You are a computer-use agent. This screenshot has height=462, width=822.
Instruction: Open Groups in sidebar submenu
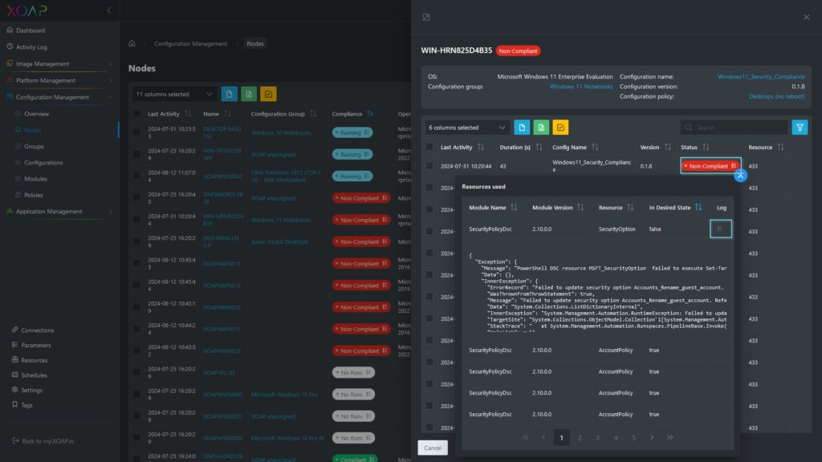click(x=34, y=146)
